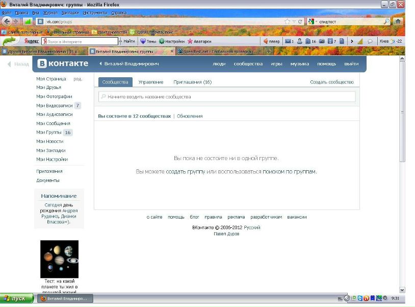The width and height of the screenshot is (415, 307).
Task: Click the planets test ad thumbnail
Action: (59, 259)
